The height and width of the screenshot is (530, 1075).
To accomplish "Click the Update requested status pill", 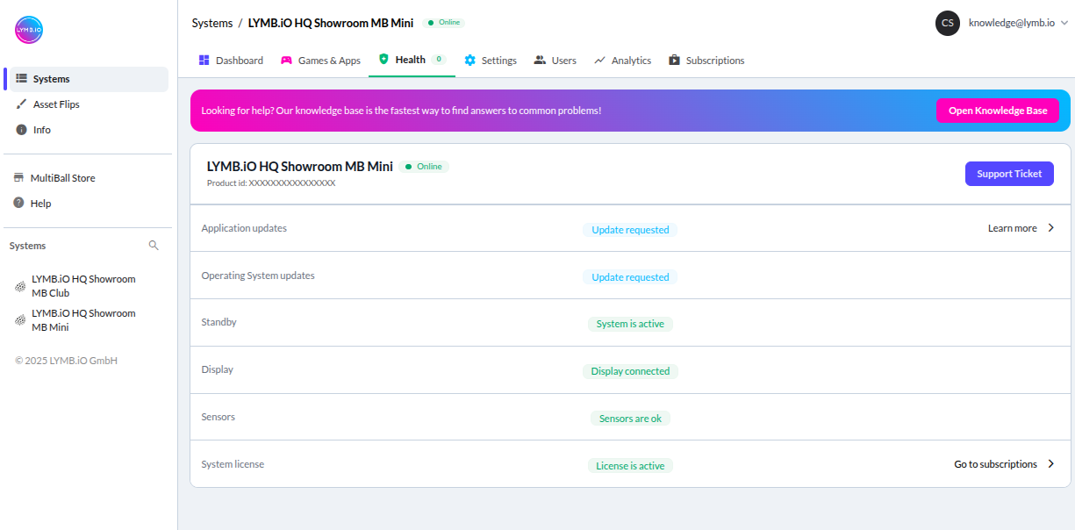I will pos(630,229).
